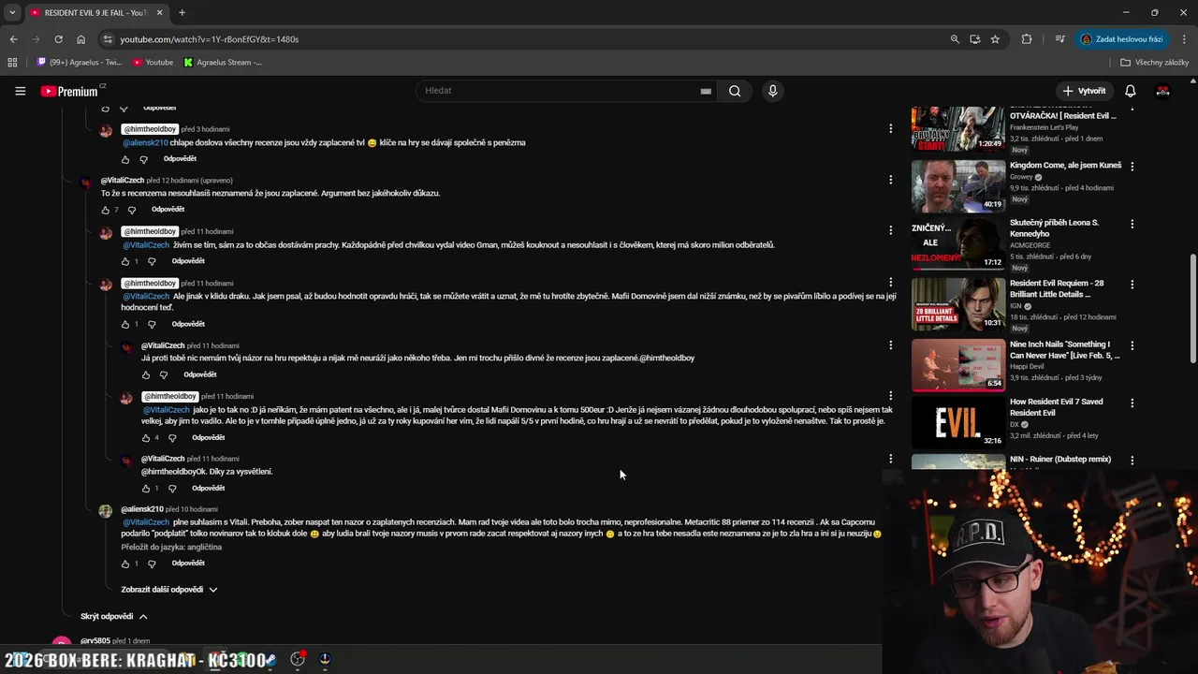The height and width of the screenshot is (674, 1198).
Task: Click the search magnifier button
Action: 735,91
